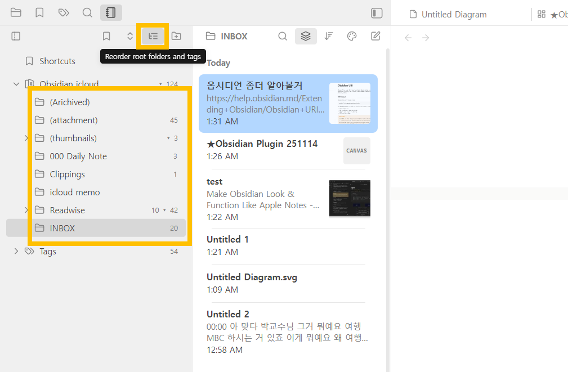Navigate back with left arrow

408,38
